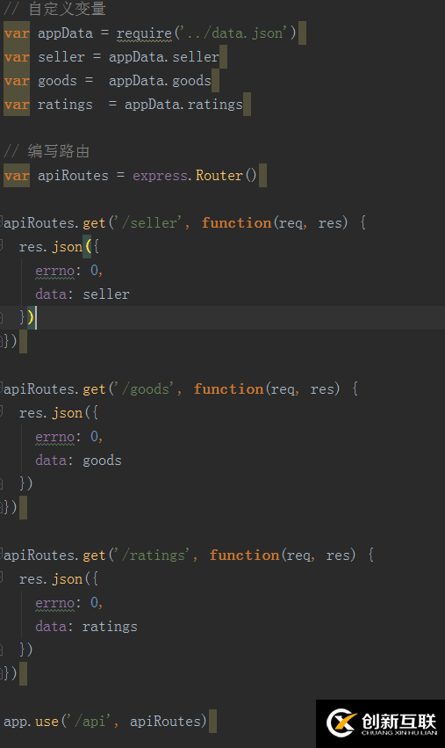Click 'data: seller' property line

[x=83, y=294]
